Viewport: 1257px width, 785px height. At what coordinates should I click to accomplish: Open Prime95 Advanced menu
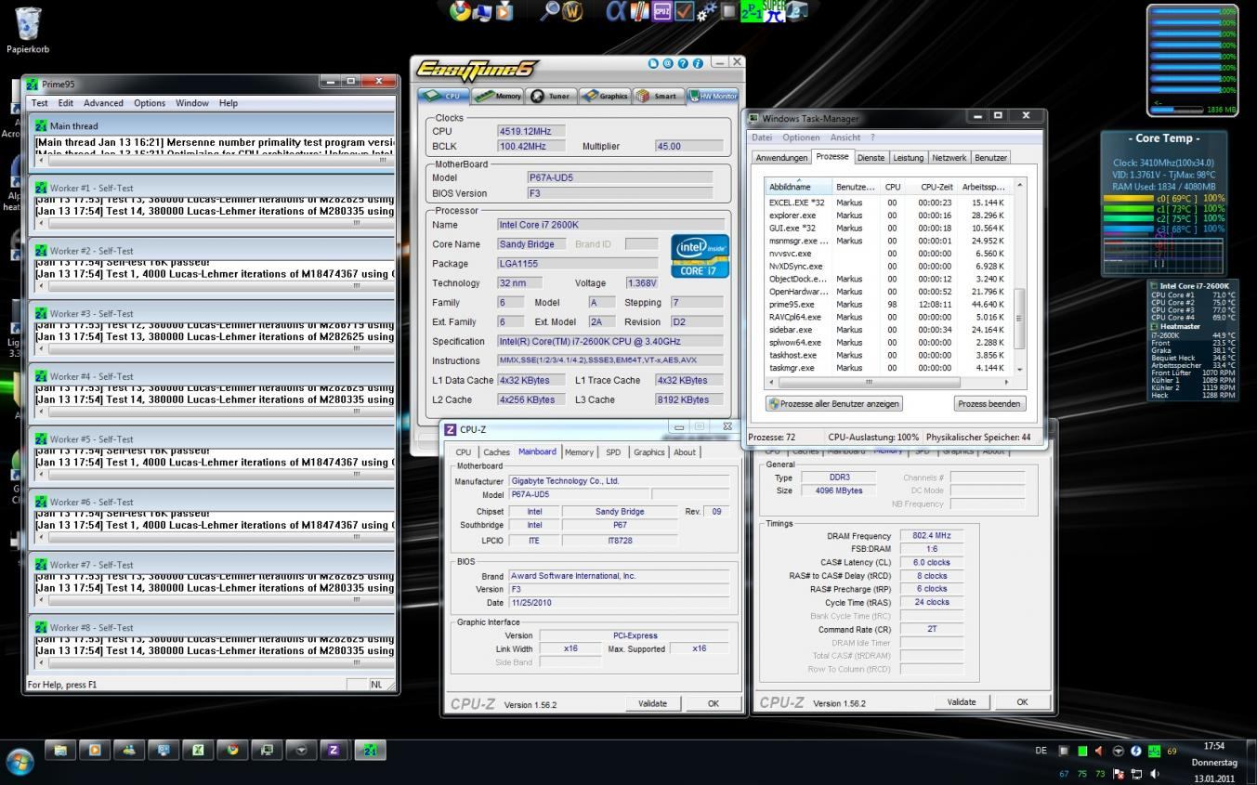tap(103, 103)
